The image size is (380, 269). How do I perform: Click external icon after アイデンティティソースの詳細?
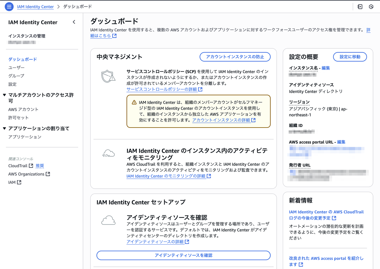(x=187, y=242)
